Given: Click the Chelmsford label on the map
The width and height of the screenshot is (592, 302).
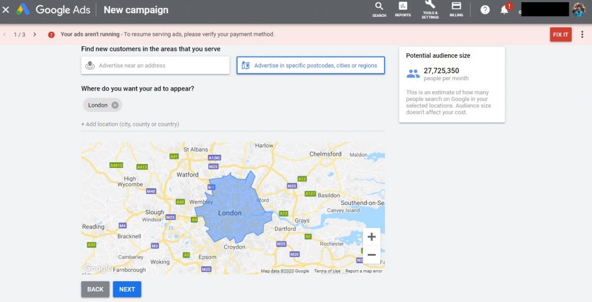Looking at the screenshot, I should point(325,154).
